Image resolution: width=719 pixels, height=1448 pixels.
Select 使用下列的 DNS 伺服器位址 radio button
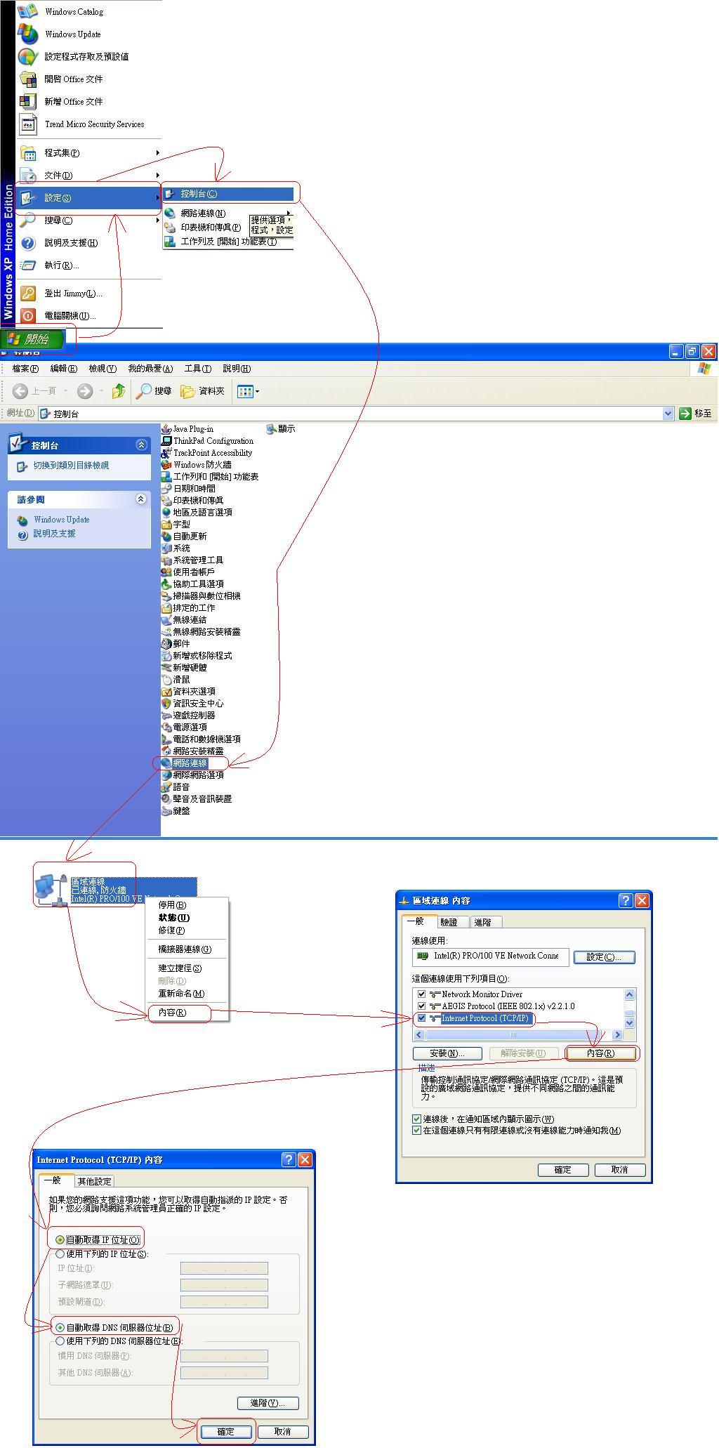tap(60, 1341)
